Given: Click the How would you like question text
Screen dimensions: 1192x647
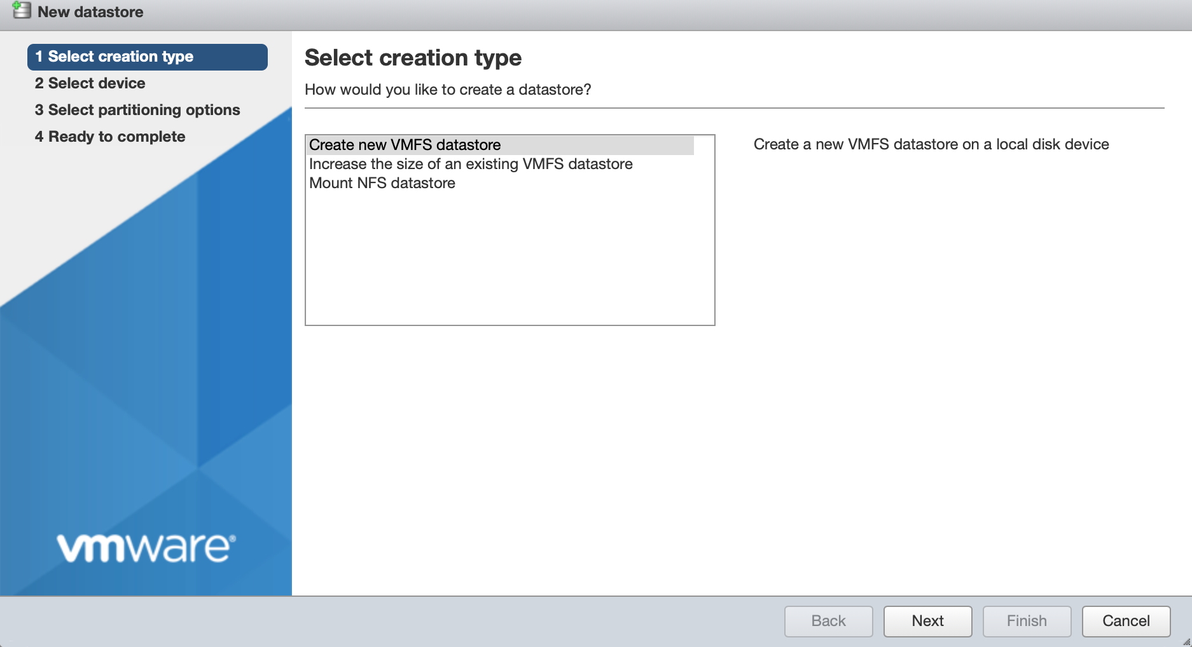Looking at the screenshot, I should (x=448, y=90).
